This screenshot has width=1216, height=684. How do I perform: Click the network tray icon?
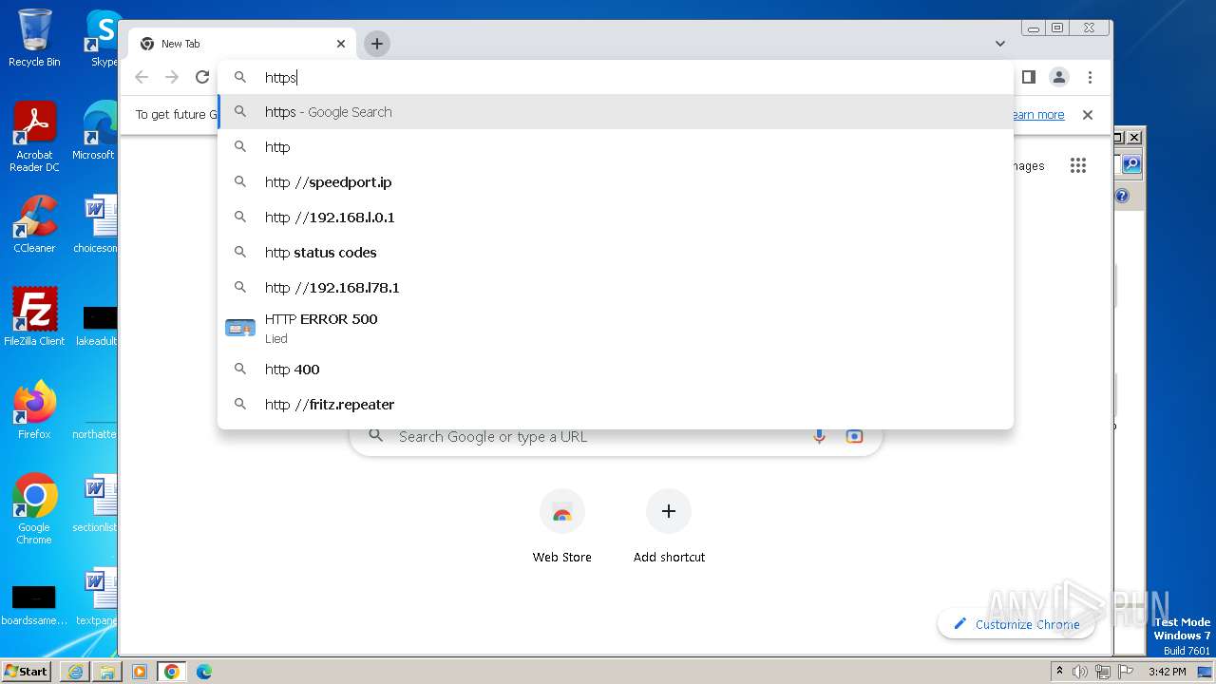pos(1103,672)
